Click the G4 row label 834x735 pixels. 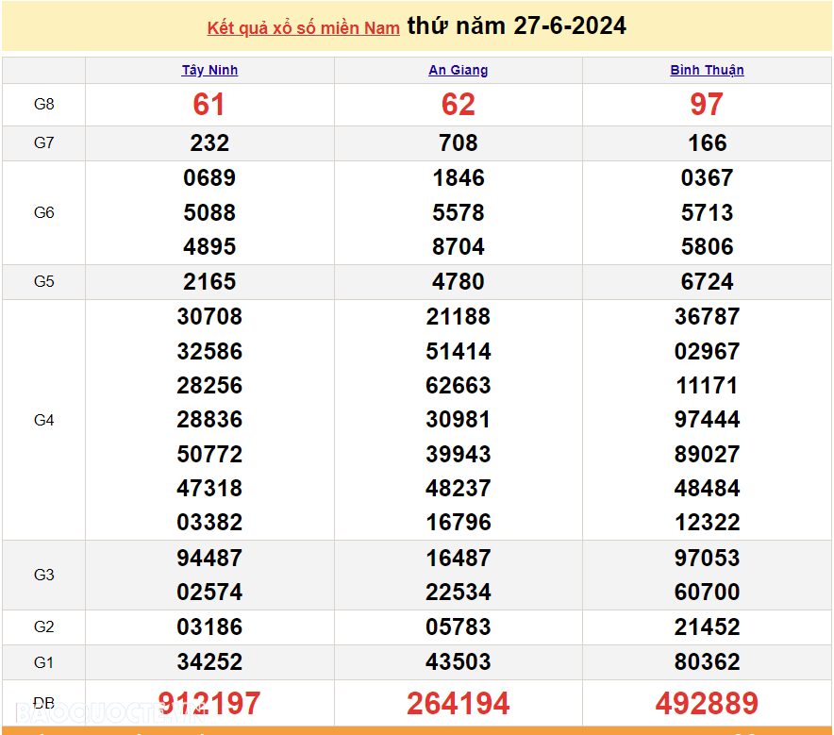[44, 420]
